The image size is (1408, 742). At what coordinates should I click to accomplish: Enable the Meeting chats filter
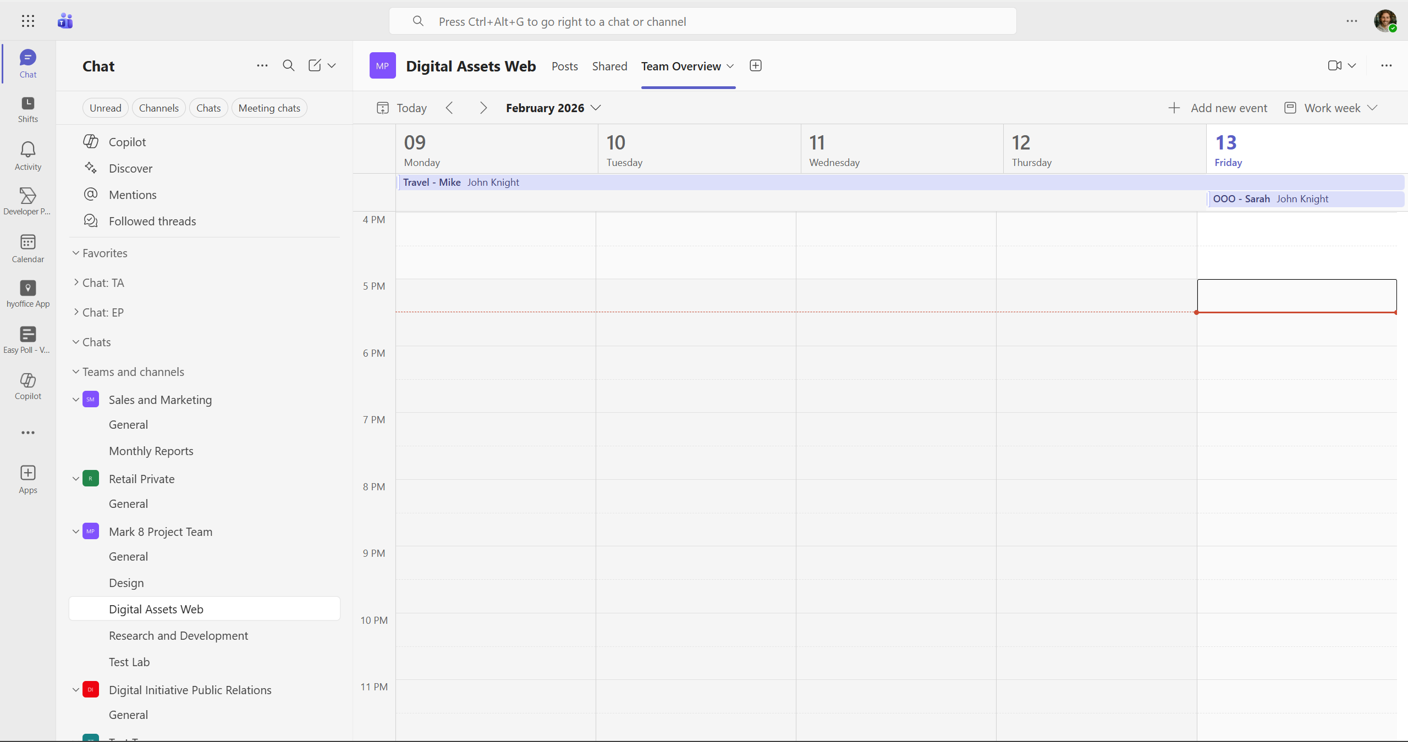[269, 107]
